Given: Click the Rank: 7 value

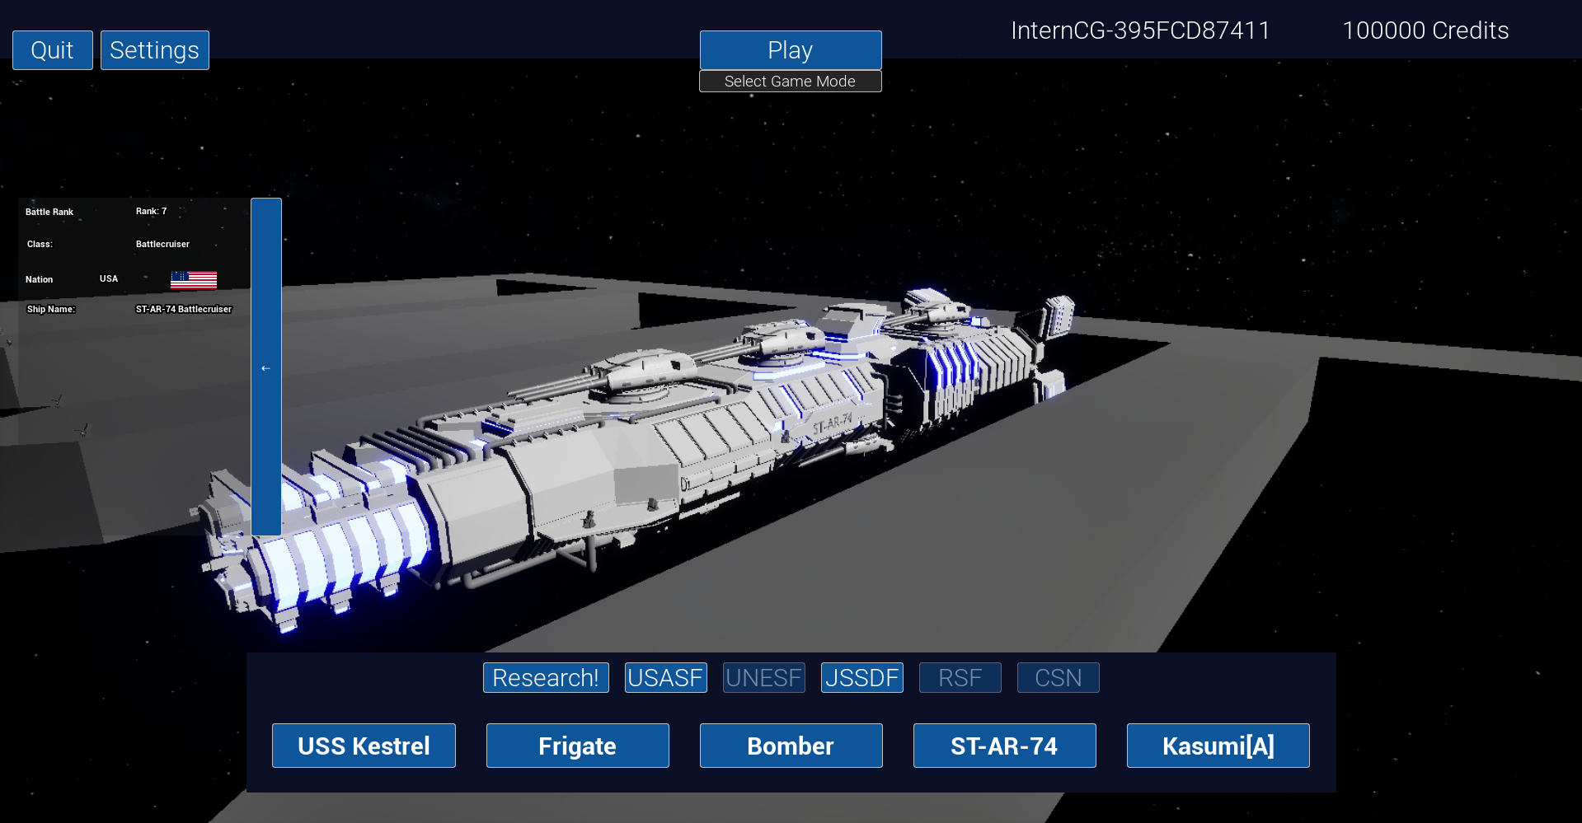Looking at the screenshot, I should click(x=151, y=212).
